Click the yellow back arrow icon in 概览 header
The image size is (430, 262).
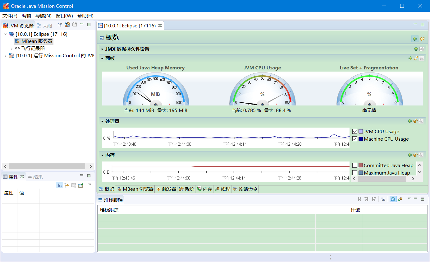(422, 39)
